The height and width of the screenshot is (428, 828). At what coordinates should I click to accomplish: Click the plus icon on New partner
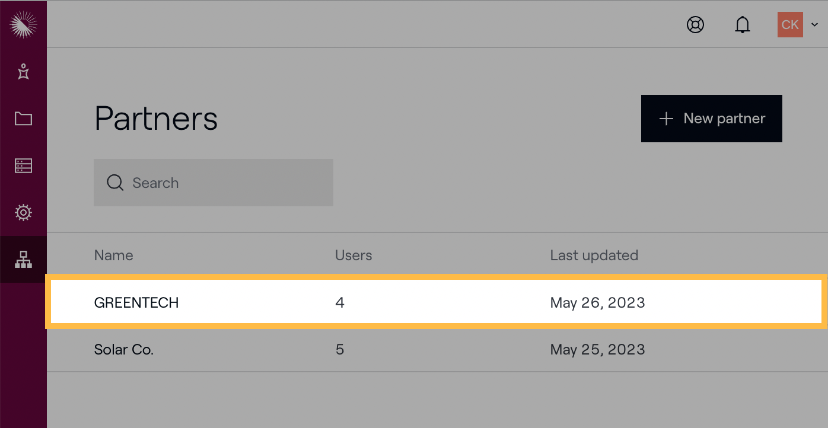click(x=666, y=119)
